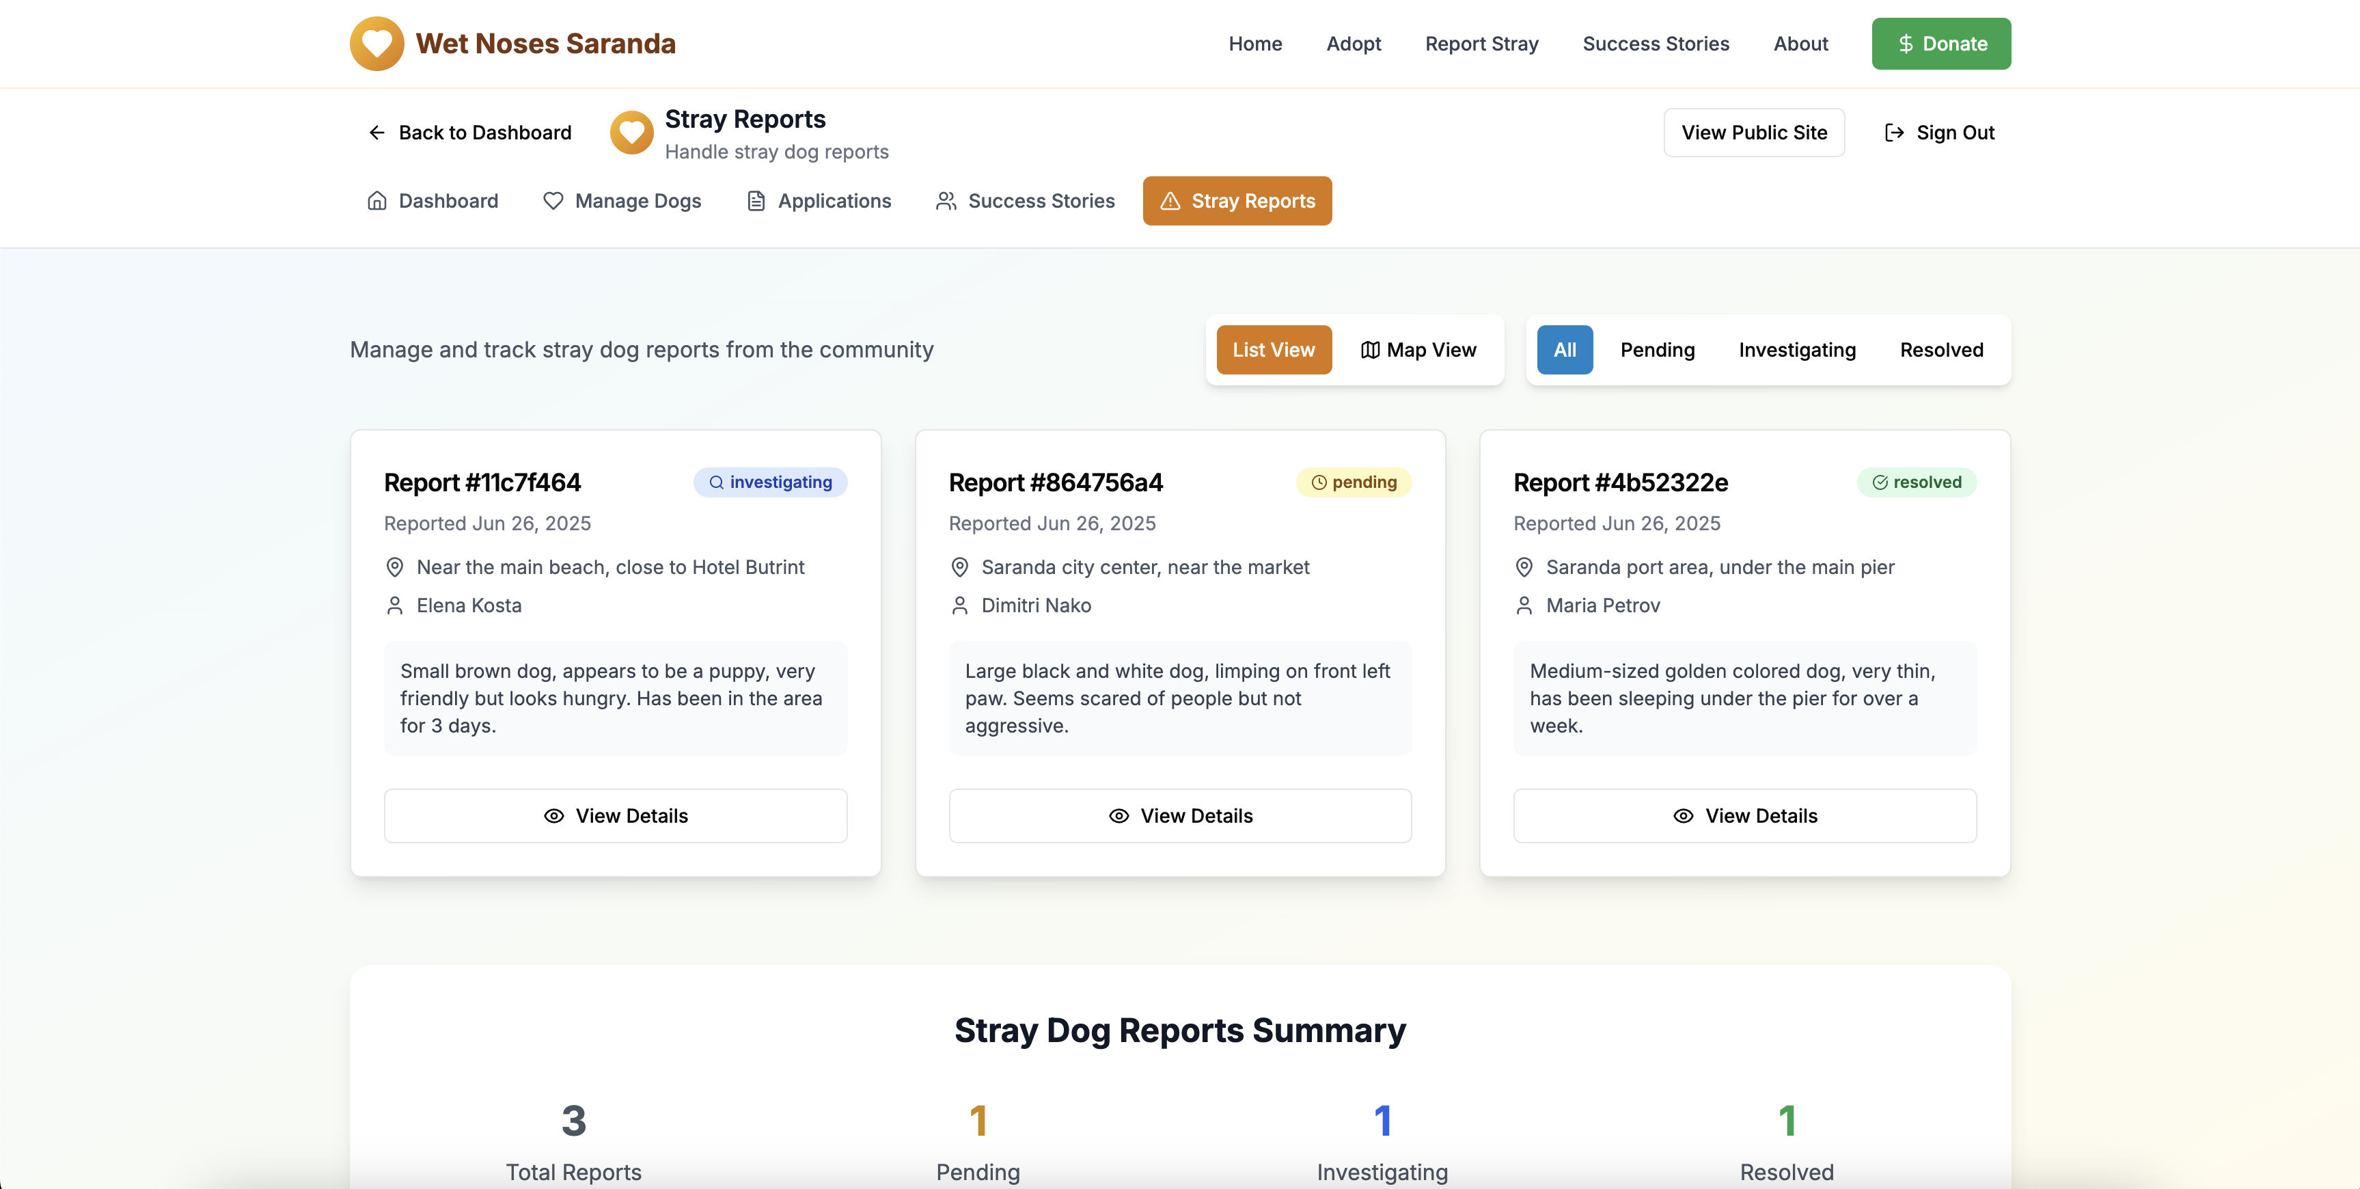
Task: Switch to Map View
Action: 1418,350
